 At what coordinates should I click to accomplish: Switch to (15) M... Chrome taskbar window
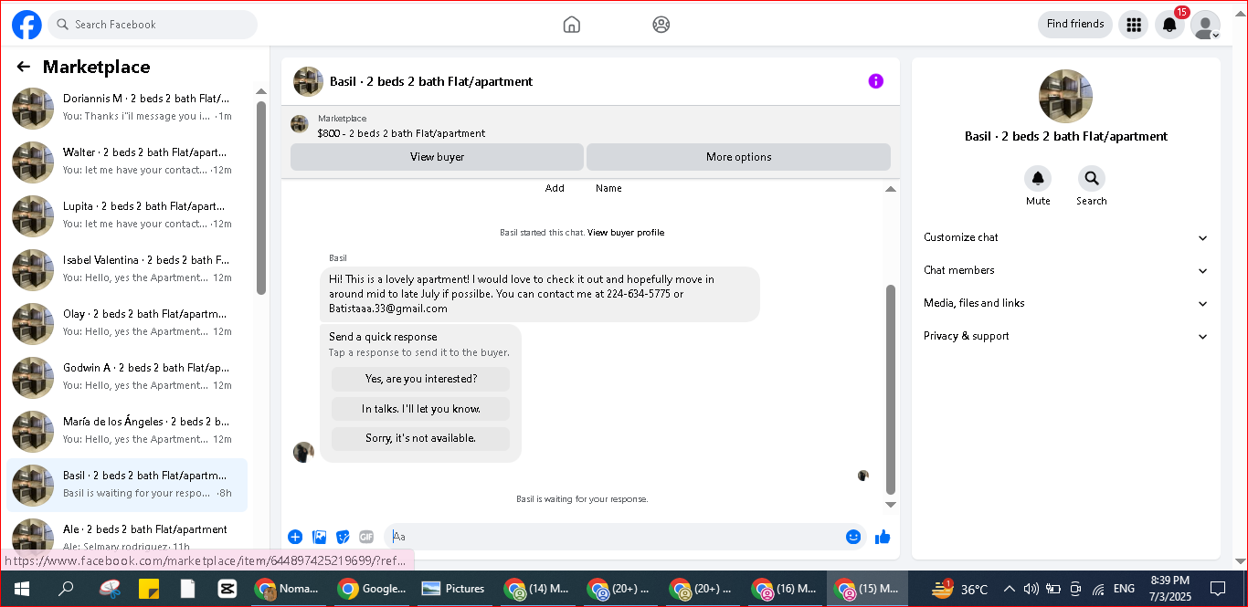tap(867, 589)
